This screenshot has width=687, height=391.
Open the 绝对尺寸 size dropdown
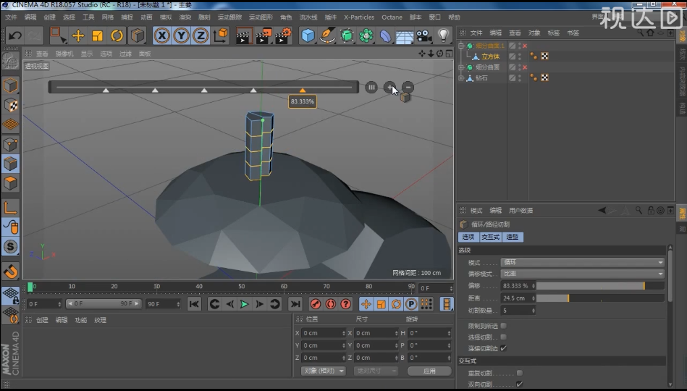[x=376, y=371]
